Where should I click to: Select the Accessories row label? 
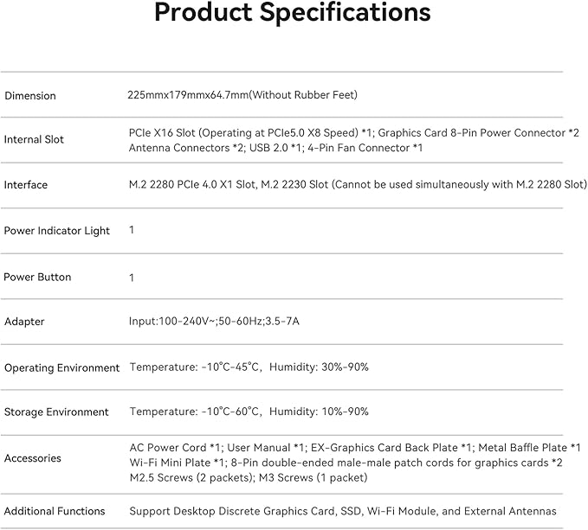[x=33, y=458]
